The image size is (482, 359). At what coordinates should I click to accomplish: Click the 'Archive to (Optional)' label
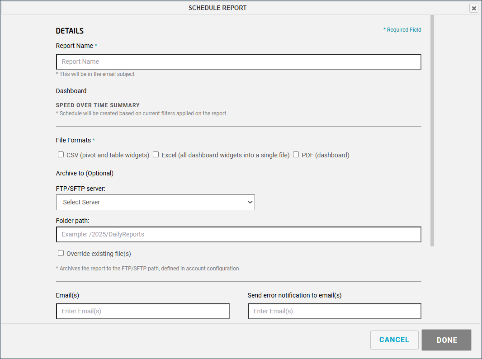click(85, 173)
